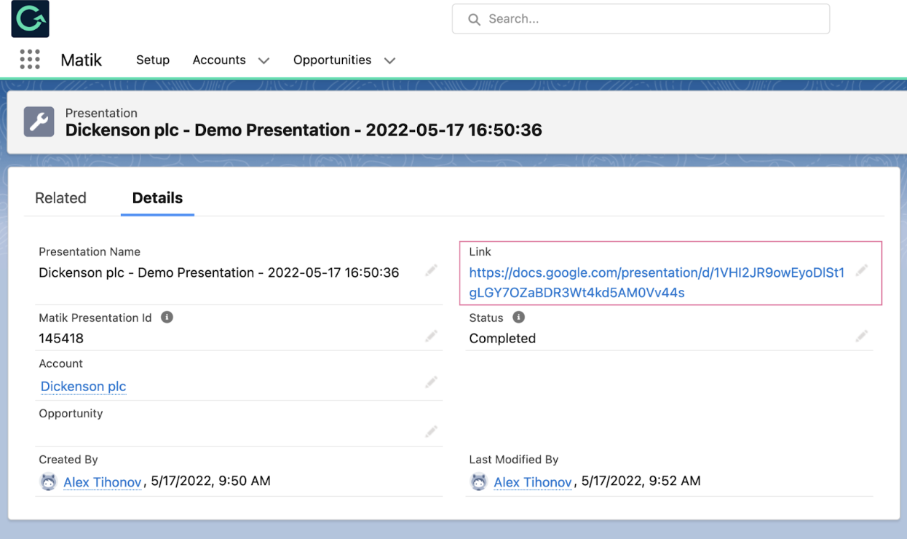Screen dimensions: 907x539
Task: Open the App Launcher dots grid
Action: tap(30, 60)
